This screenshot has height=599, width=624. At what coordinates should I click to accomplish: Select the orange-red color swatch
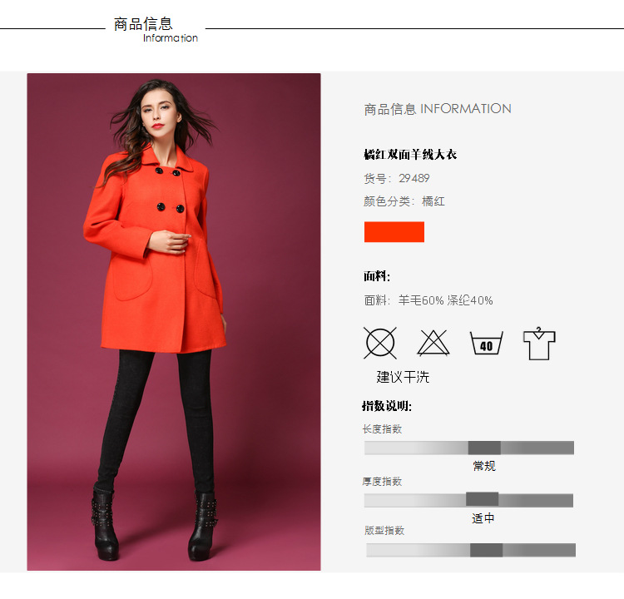click(394, 231)
